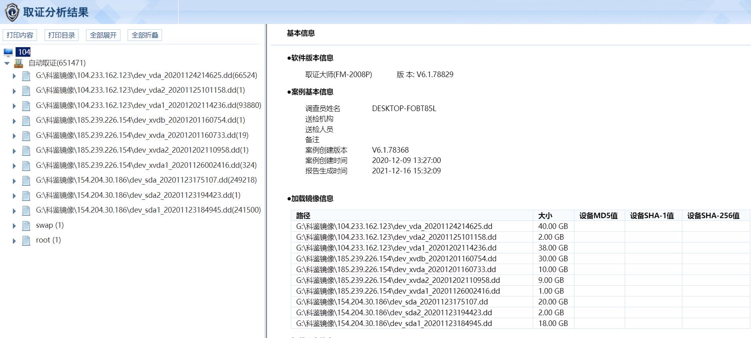The width and height of the screenshot is (751, 338).
Task: Expand the dev_sda1_20201123184945.dd node
Action: (14, 211)
